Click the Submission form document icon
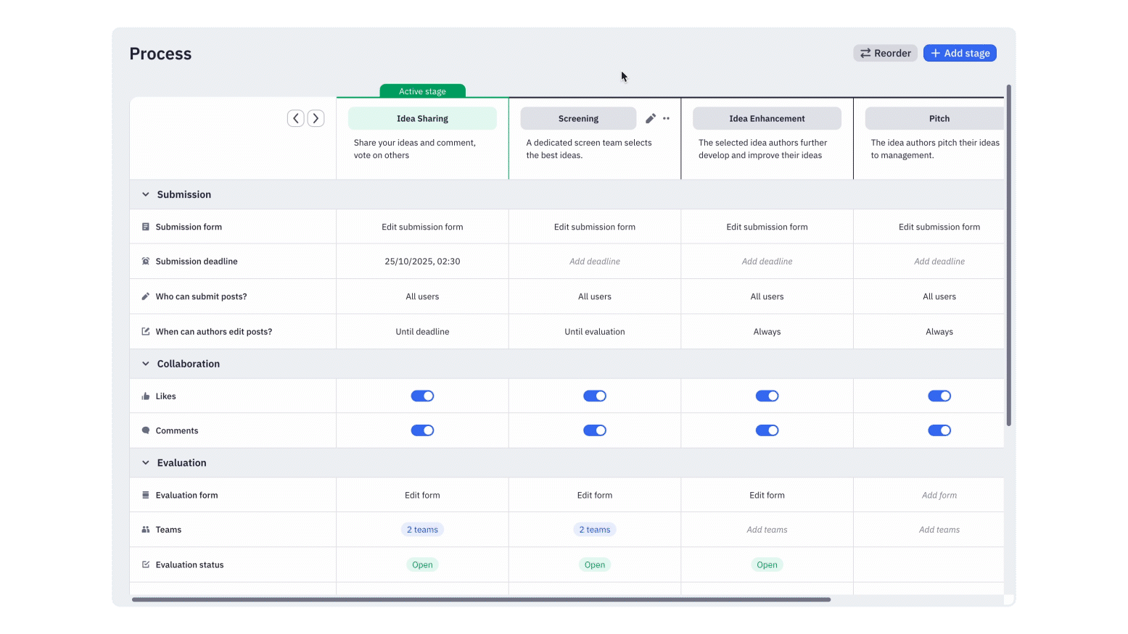The image size is (1128, 634). coord(145,226)
